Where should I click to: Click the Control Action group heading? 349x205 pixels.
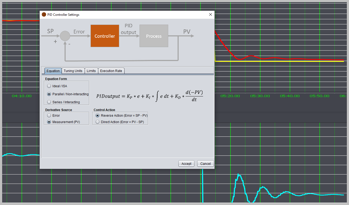click(104, 110)
